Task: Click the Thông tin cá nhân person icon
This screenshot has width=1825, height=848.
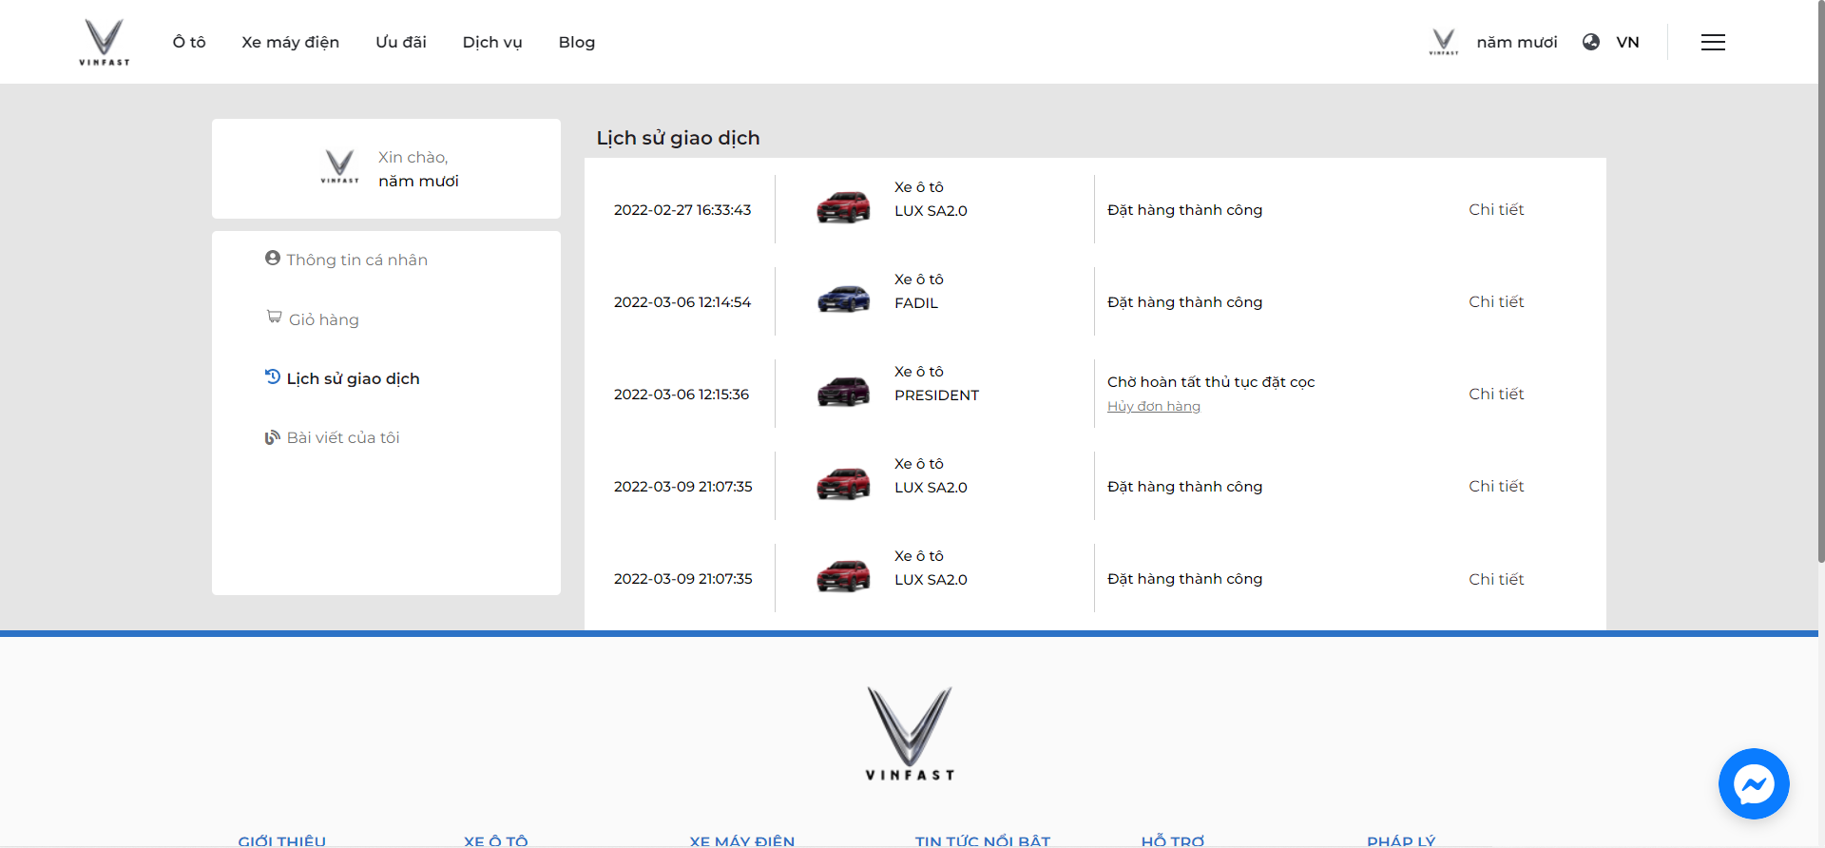Action: coord(273,258)
